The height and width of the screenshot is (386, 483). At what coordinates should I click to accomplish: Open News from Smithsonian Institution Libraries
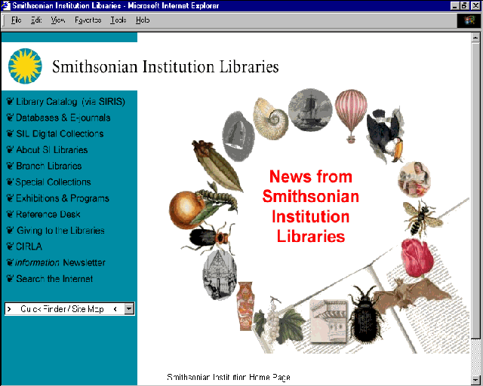coord(310,207)
